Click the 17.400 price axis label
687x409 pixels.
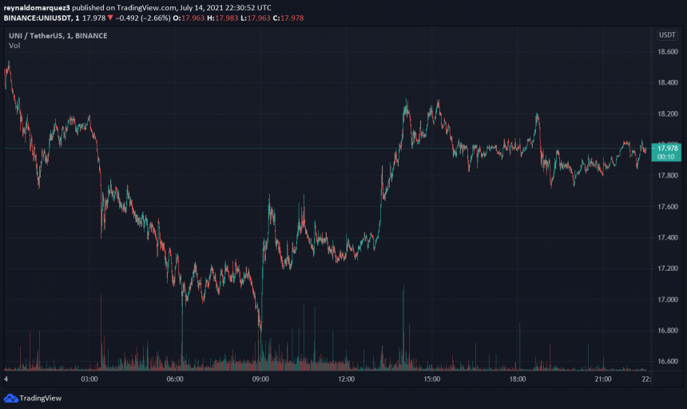click(667, 238)
